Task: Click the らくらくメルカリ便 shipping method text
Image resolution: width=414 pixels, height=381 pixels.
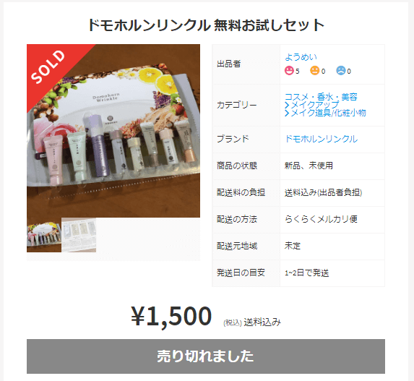Action: (x=321, y=219)
